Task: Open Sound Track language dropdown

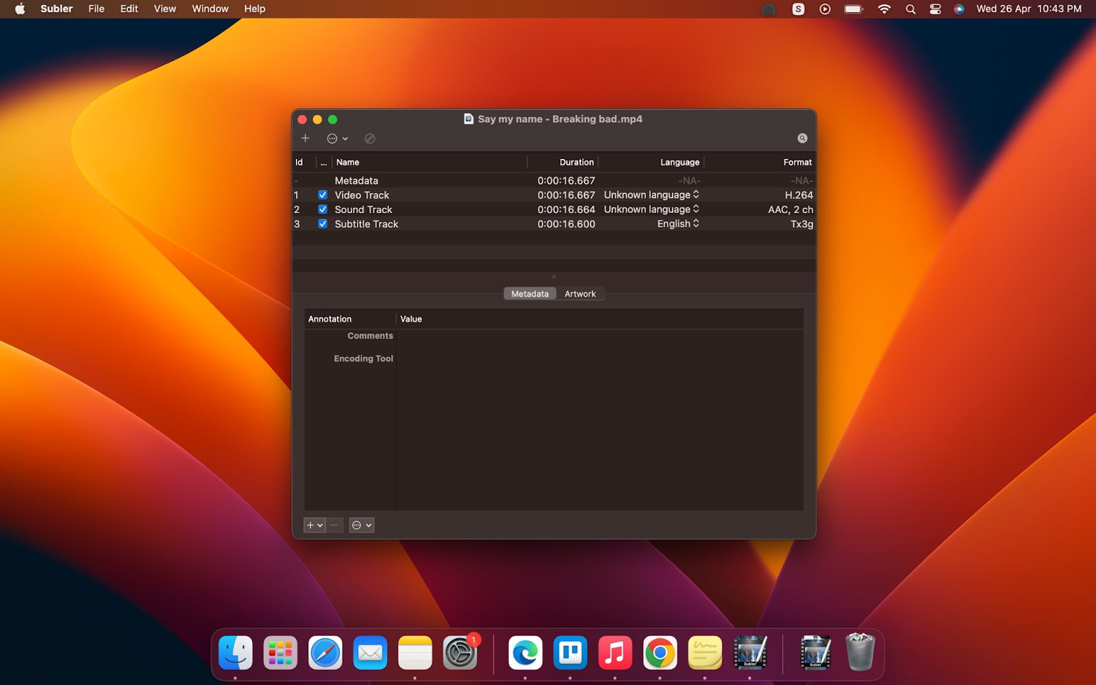Action: pyautogui.click(x=651, y=210)
